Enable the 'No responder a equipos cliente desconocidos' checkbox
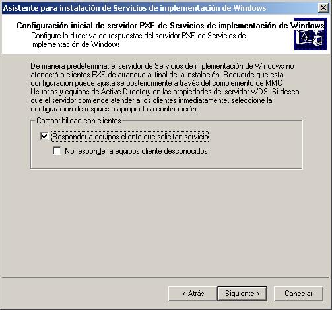The image size is (332, 310). (57, 151)
